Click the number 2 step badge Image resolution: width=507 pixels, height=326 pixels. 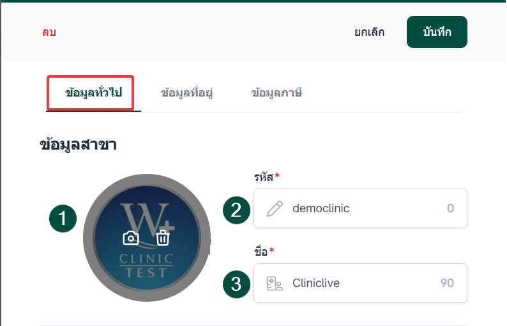pyautogui.click(x=236, y=209)
